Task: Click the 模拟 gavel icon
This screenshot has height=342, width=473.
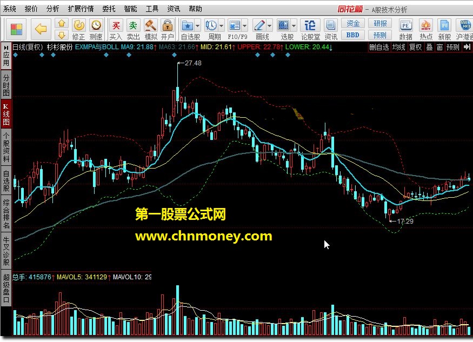Action: (150, 25)
